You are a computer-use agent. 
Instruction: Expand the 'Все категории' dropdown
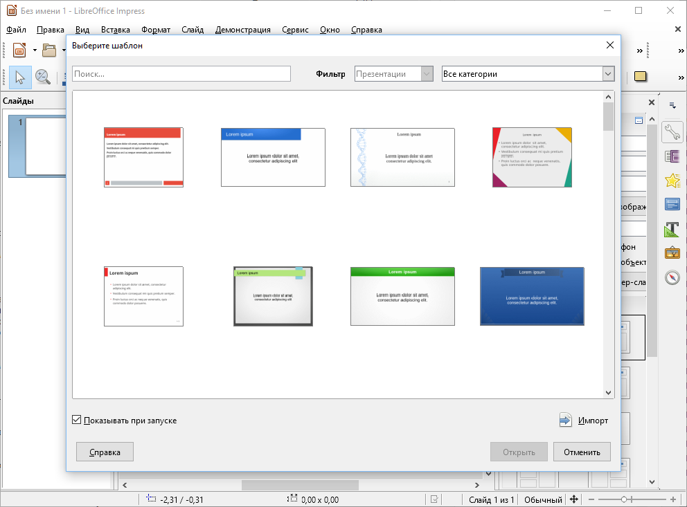608,74
